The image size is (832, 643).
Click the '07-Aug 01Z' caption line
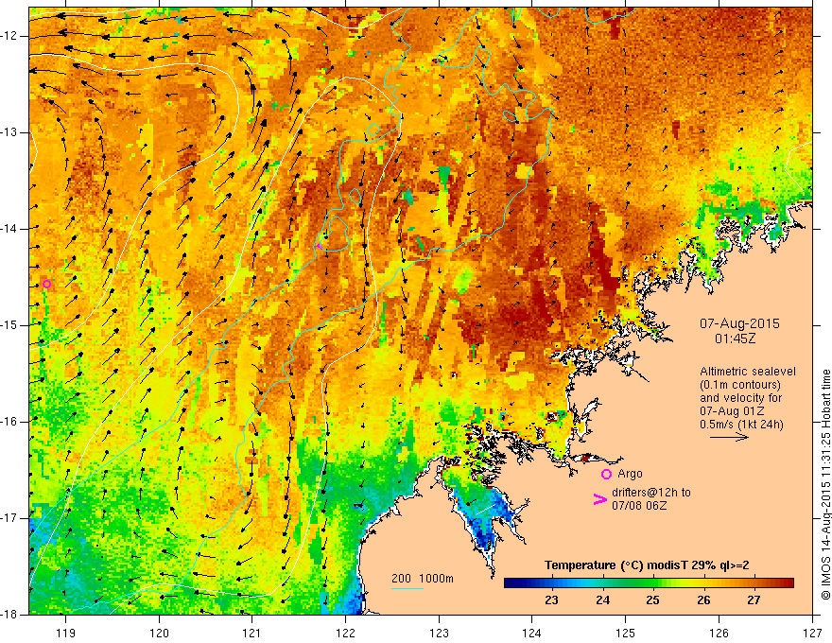click(732, 411)
